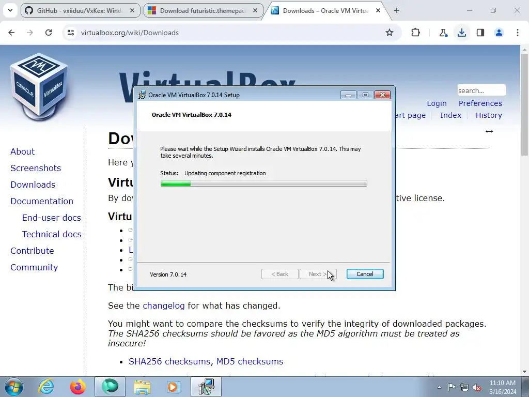The image size is (529, 397).
Task: Open the Chrome three-dot menu
Action: pos(518,33)
